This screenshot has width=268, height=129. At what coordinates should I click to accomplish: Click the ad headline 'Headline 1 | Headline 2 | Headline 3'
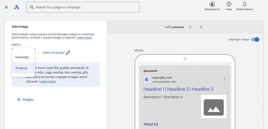tap(178, 89)
